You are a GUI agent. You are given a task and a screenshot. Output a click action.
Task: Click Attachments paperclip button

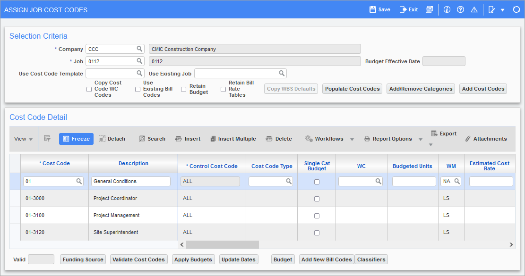pyautogui.click(x=486, y=139)
